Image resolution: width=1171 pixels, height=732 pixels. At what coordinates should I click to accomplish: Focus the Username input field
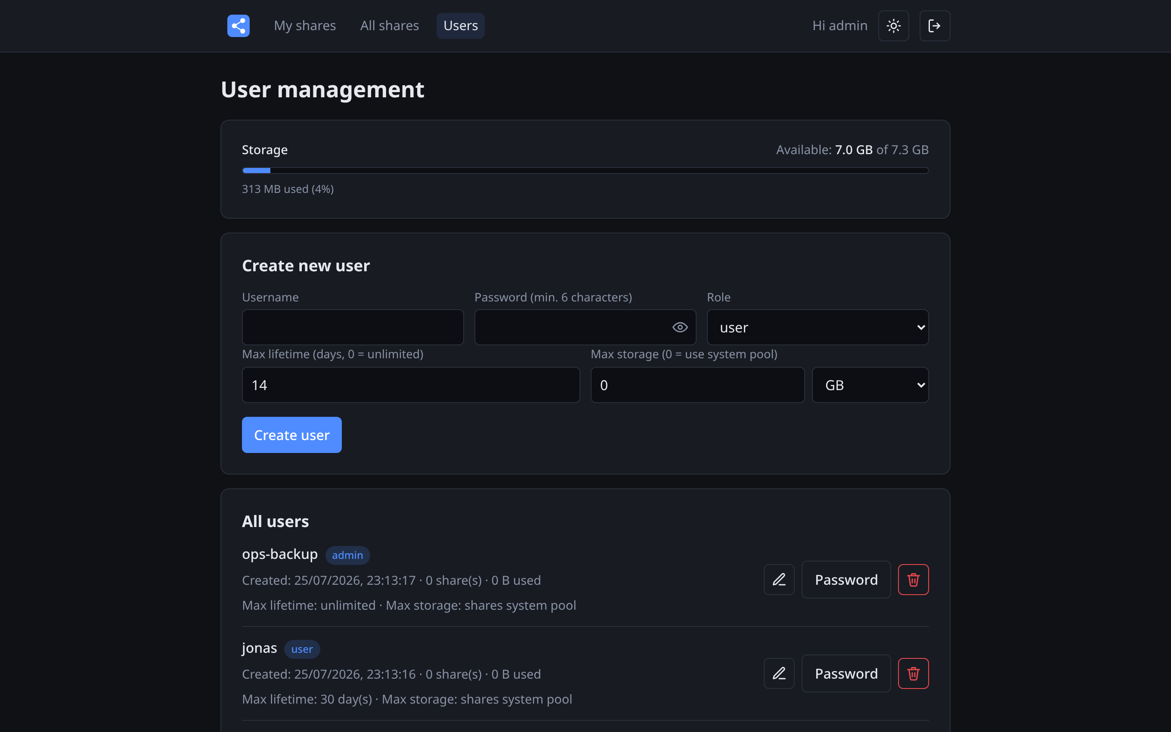point(352,327)
